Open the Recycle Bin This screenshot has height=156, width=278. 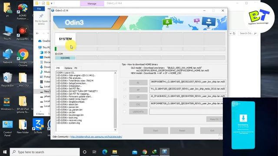pos(7,80)
